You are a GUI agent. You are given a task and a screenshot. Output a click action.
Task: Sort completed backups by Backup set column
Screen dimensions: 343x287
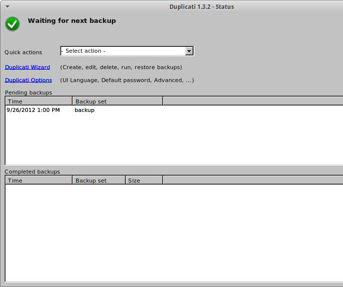coord(99,181)
